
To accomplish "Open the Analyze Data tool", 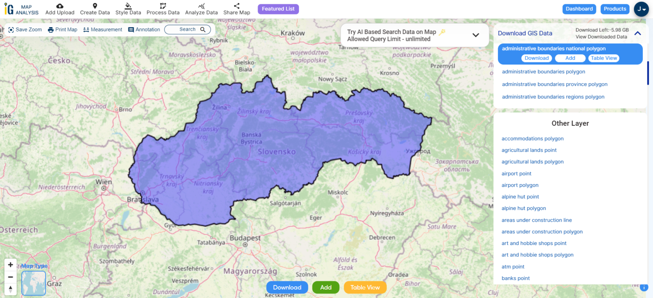I will coord(202,9).
